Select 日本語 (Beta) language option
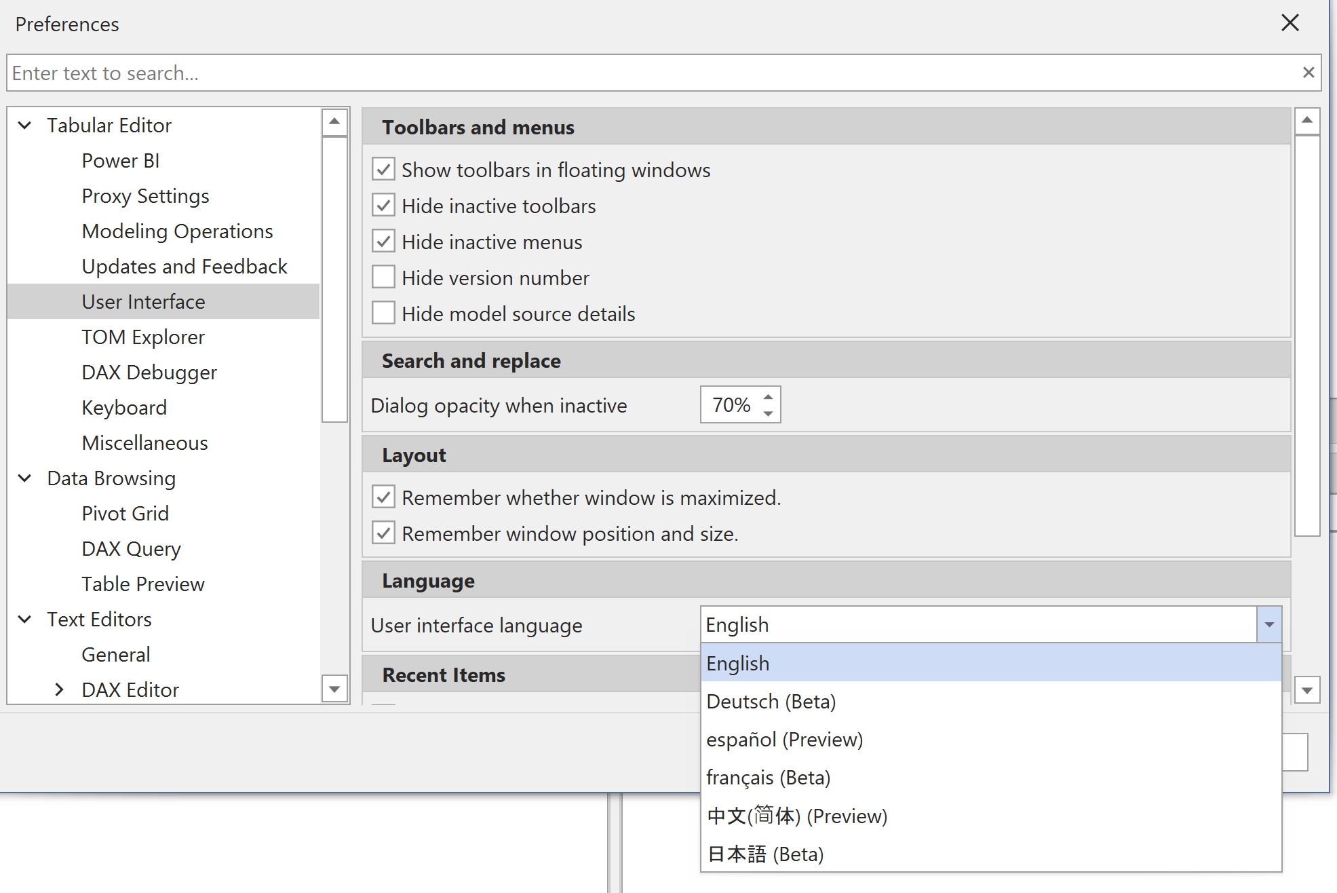 click(x=764, y=854)
